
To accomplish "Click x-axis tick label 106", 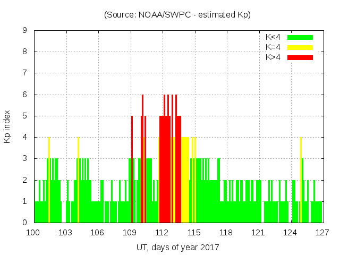I will point(98,232).
